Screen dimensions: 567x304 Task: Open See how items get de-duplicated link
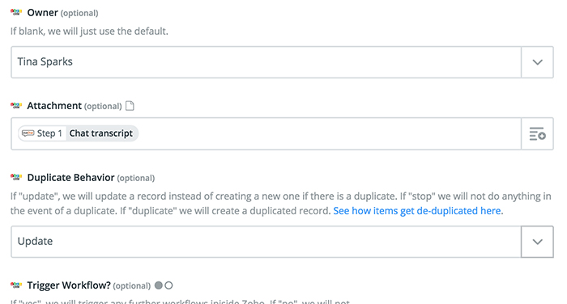417,210
